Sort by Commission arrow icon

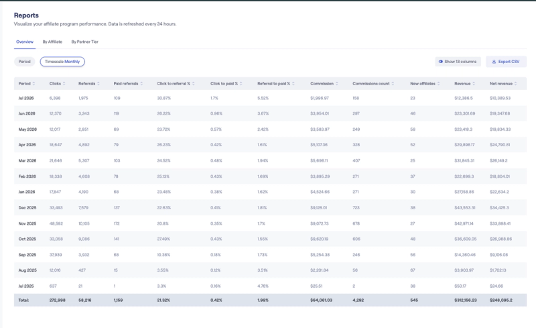pos(337,84)
